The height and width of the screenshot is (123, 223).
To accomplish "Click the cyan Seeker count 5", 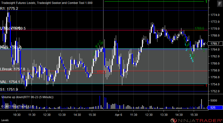I will [x=193, y=61].
